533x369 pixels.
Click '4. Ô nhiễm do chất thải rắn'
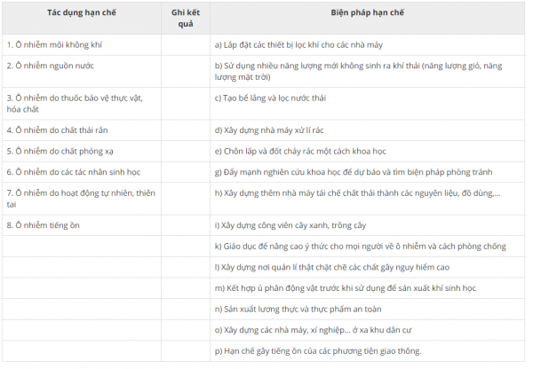tap(57, 130)
